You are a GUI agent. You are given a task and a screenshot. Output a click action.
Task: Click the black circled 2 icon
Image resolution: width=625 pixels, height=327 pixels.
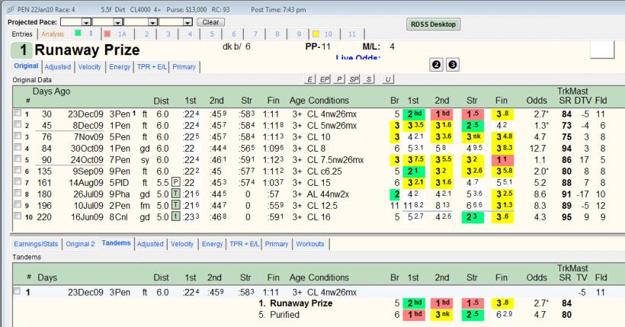point(437,65)
